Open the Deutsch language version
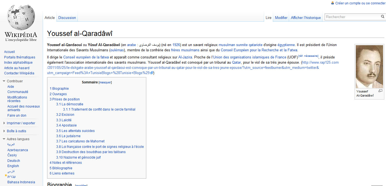The height and width of the screenshot is (186, 386). [14, 161]
